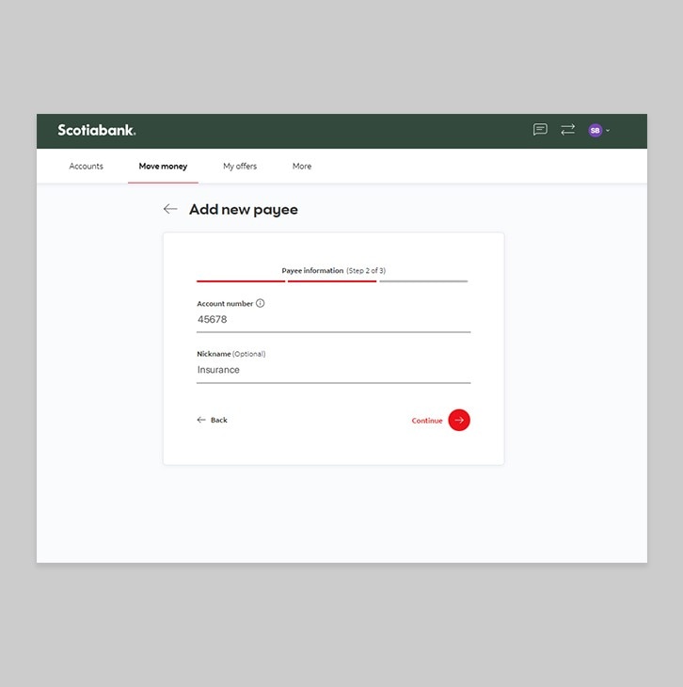Click the Account number info icon
Image resolution: width=683 pixels, height=687 pixels.
click(261, 303)
